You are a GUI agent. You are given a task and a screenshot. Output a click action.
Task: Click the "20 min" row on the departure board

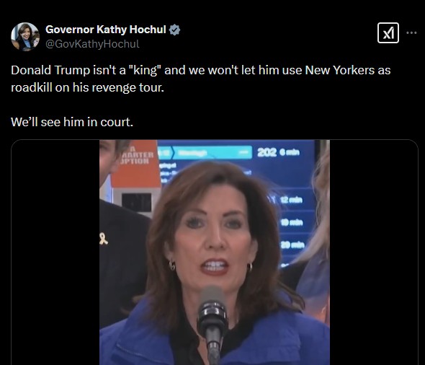pyautogui.click(x=292, y=245)
